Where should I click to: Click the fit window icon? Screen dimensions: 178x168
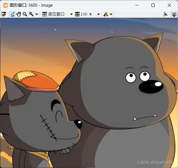[x=44, y=14]
